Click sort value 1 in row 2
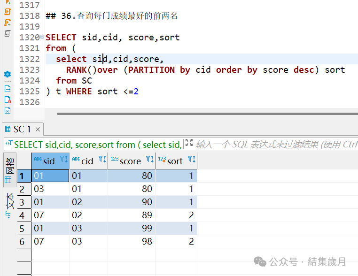Image resolution: width=358 pixels, height=276 pixels. point(176,189)
